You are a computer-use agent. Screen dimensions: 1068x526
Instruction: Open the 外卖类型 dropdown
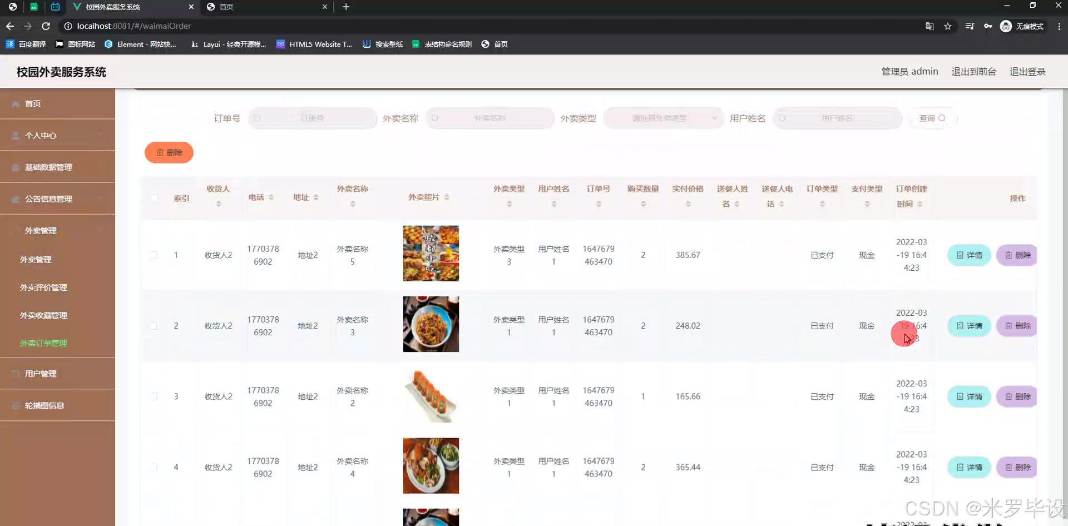[x=663, y=117]
